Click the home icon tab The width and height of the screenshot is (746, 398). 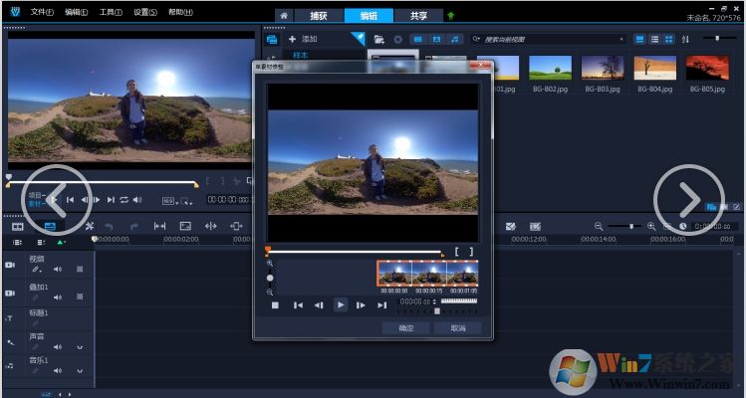(x=284, y=15)
